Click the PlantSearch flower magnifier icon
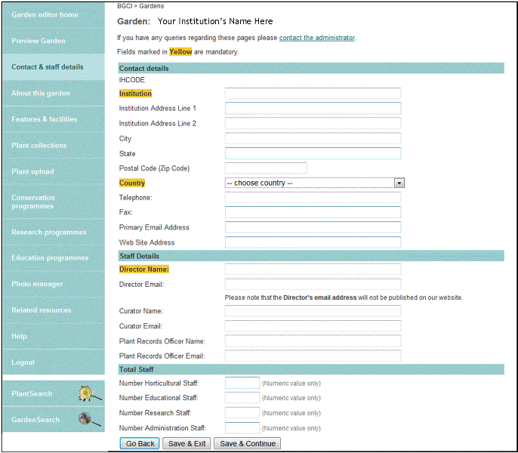Screen dimensions: 518x453 point(90,393)
